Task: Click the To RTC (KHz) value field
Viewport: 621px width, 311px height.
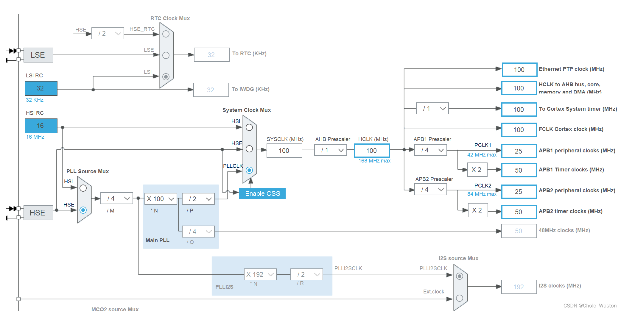Action: (212, 55)
